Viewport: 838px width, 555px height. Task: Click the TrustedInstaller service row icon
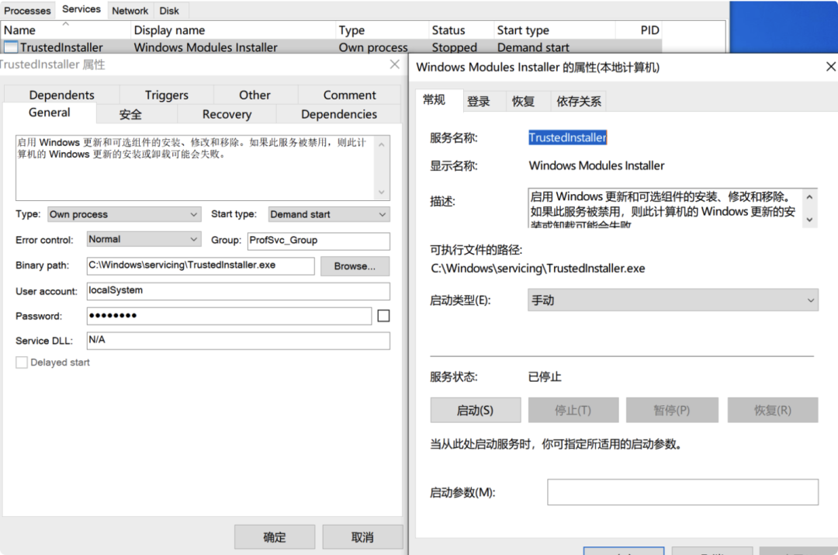pyautogui.click(x=11, y=47)
